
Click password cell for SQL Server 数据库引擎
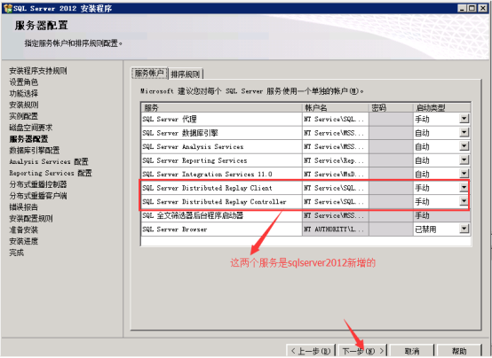391,133
